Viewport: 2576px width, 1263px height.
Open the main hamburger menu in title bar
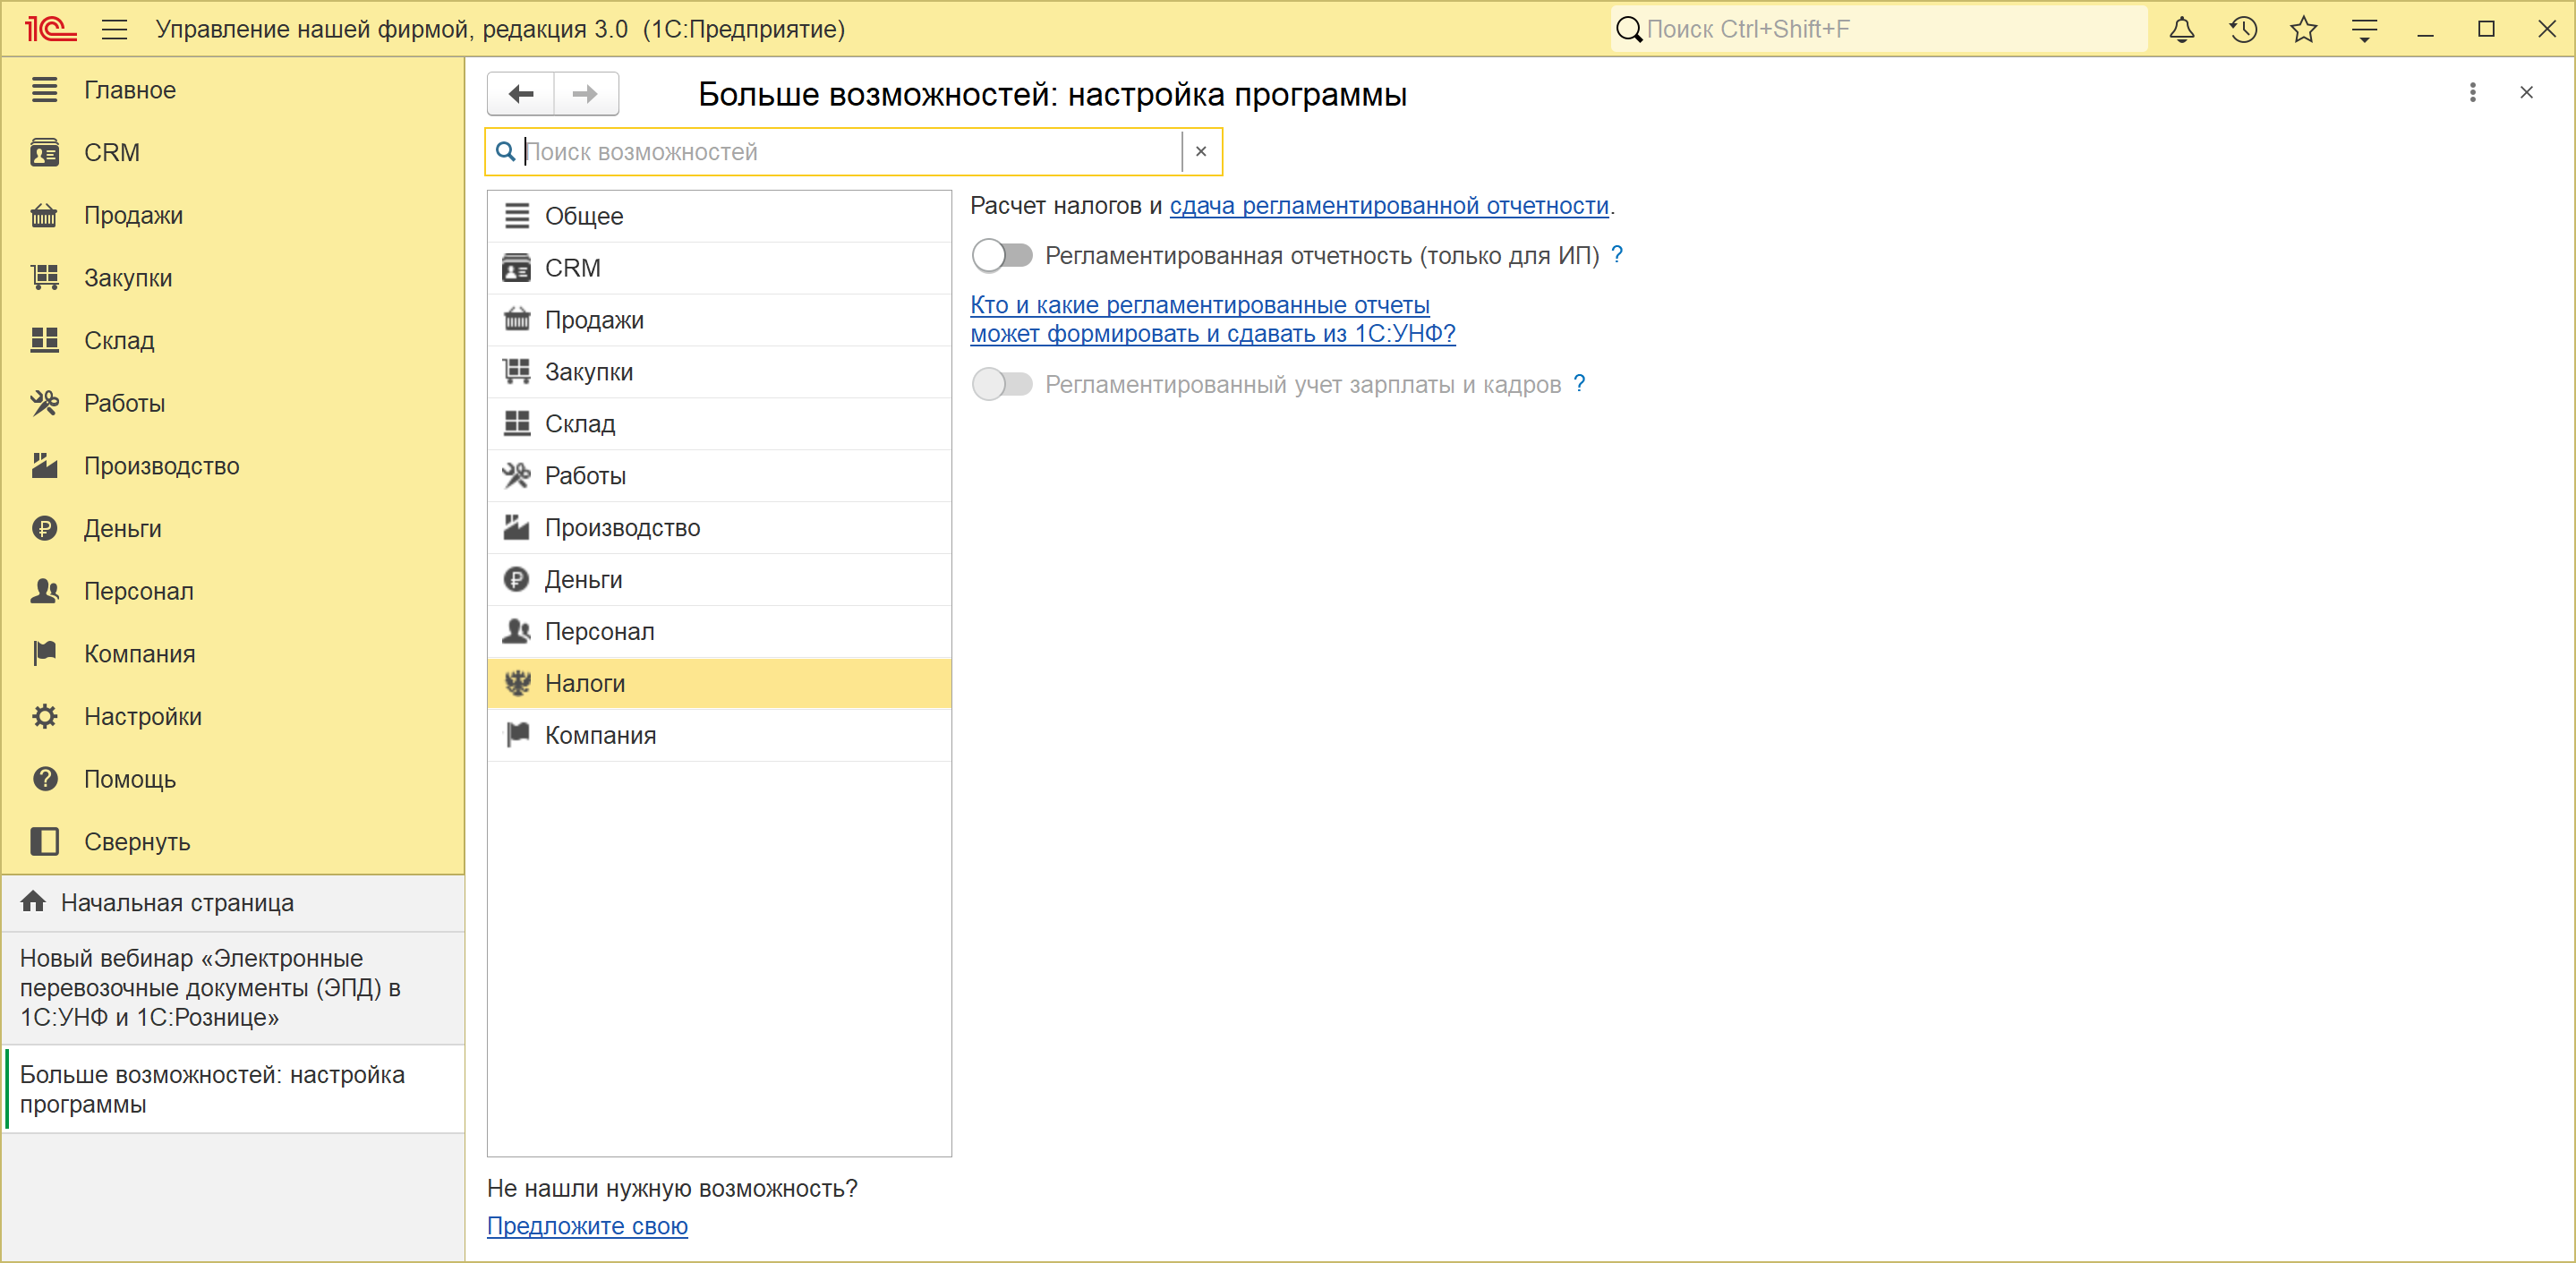click(x=115, y=30)
